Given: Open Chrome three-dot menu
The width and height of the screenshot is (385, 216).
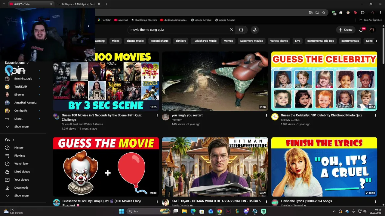Looking at the screenshot, I should click(380, 13).
